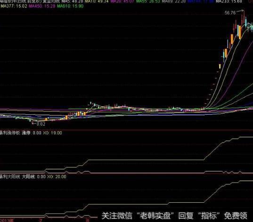The image size is (253, 222).
Task: Click the MA377: 15.02 indicator label
Action: (x=14, y=6)
